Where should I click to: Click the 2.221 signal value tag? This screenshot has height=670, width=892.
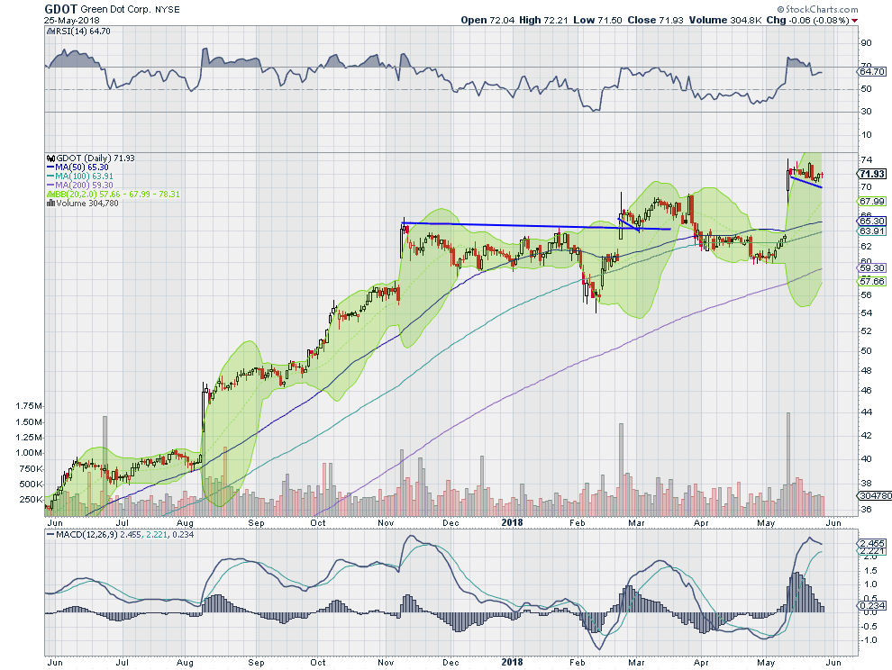click(x=872, y=551)
